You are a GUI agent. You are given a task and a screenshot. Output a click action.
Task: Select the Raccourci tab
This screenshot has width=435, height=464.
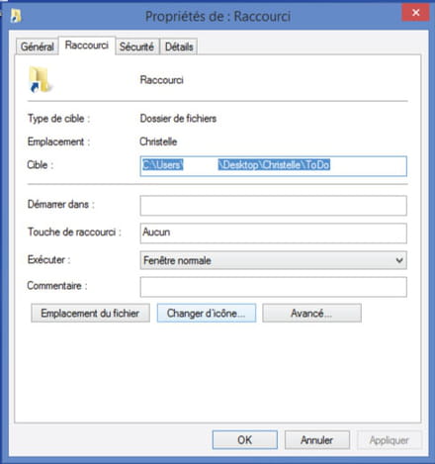87,46
